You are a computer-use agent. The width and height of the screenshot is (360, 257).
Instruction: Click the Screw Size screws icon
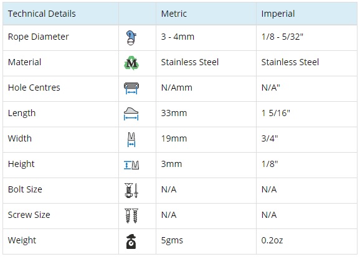(131, 216)
